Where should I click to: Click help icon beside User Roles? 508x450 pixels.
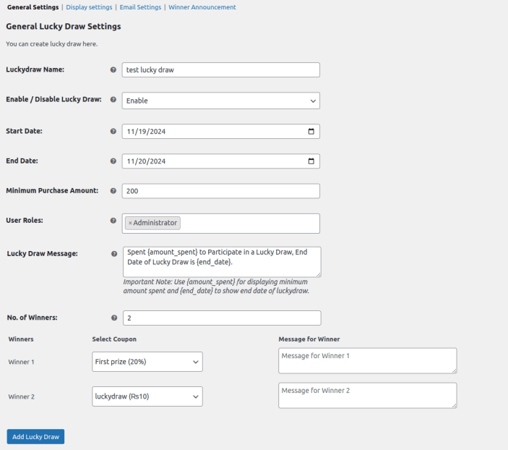pos(113,221)
